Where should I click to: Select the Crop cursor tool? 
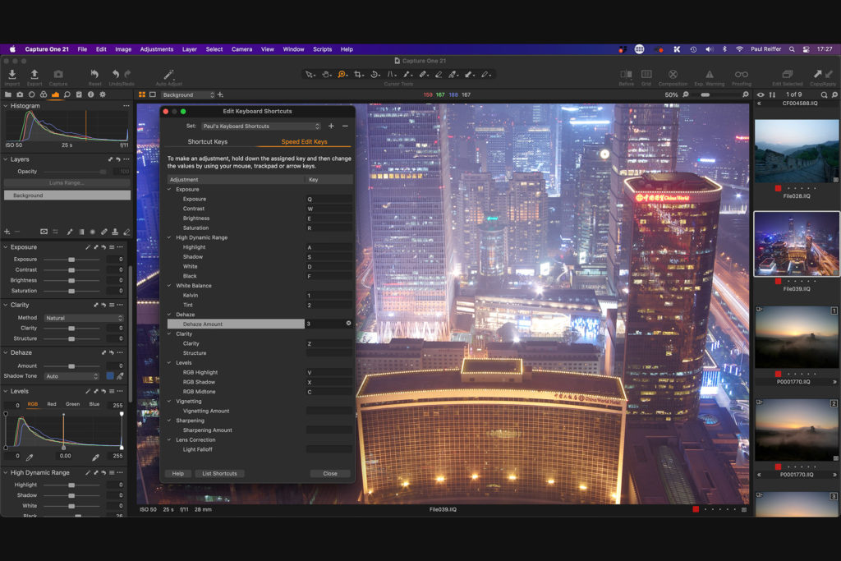click(358, 75)
